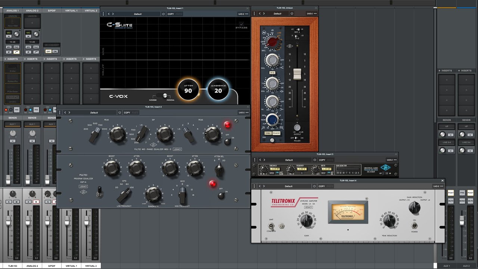478x269 pixels.
Task: Select previous preset arrow in Insert 1 window
Action: click(x=109, y=14)
